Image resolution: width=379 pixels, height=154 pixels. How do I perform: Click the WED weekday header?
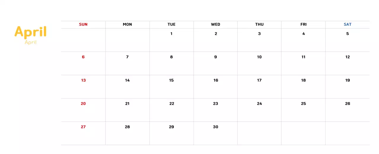pos(216,24)
